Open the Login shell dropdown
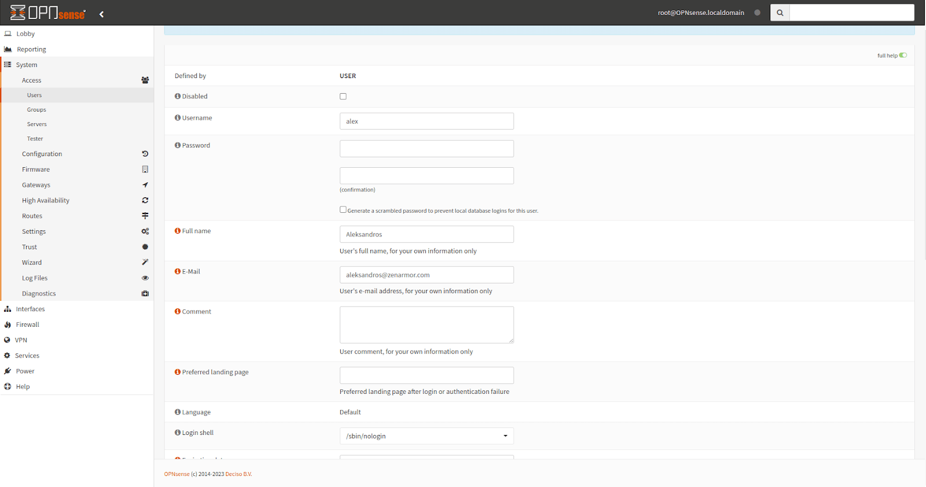The image size is (926, 487). [427, 436]
